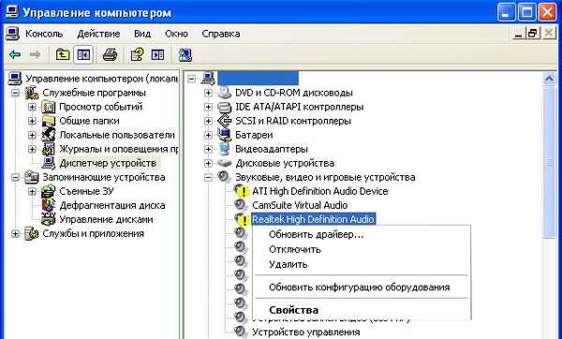This screenshot has width=562, height=339.
Task: Click the Up one level folder icon
Action: click(x=63, y=55)
